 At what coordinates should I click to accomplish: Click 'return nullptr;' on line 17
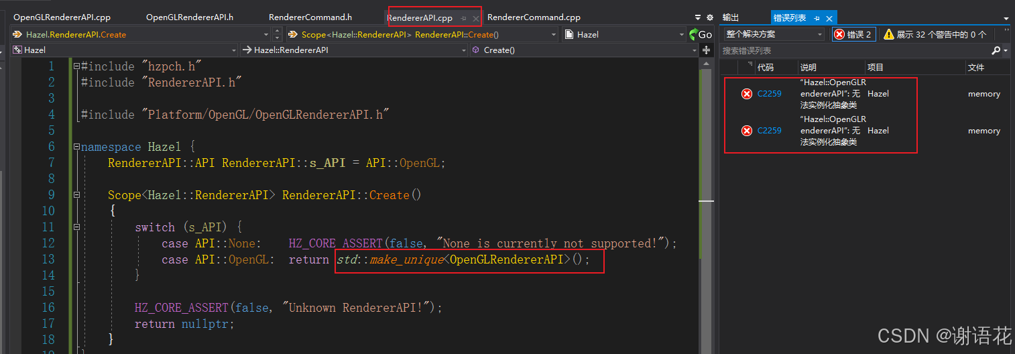tap(184, 324)
